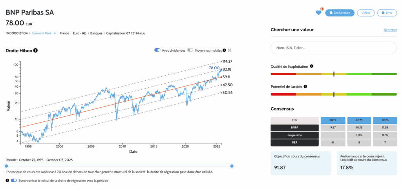Screen dimensions: 402x190
Task: Open the Lire l'analyse button
Action: (x=340, y=13)
